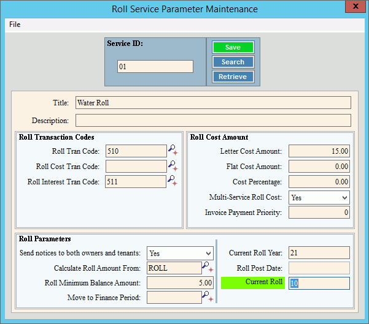
Task: Click into the Title field showing Water Roll
Action: [213, 103]
